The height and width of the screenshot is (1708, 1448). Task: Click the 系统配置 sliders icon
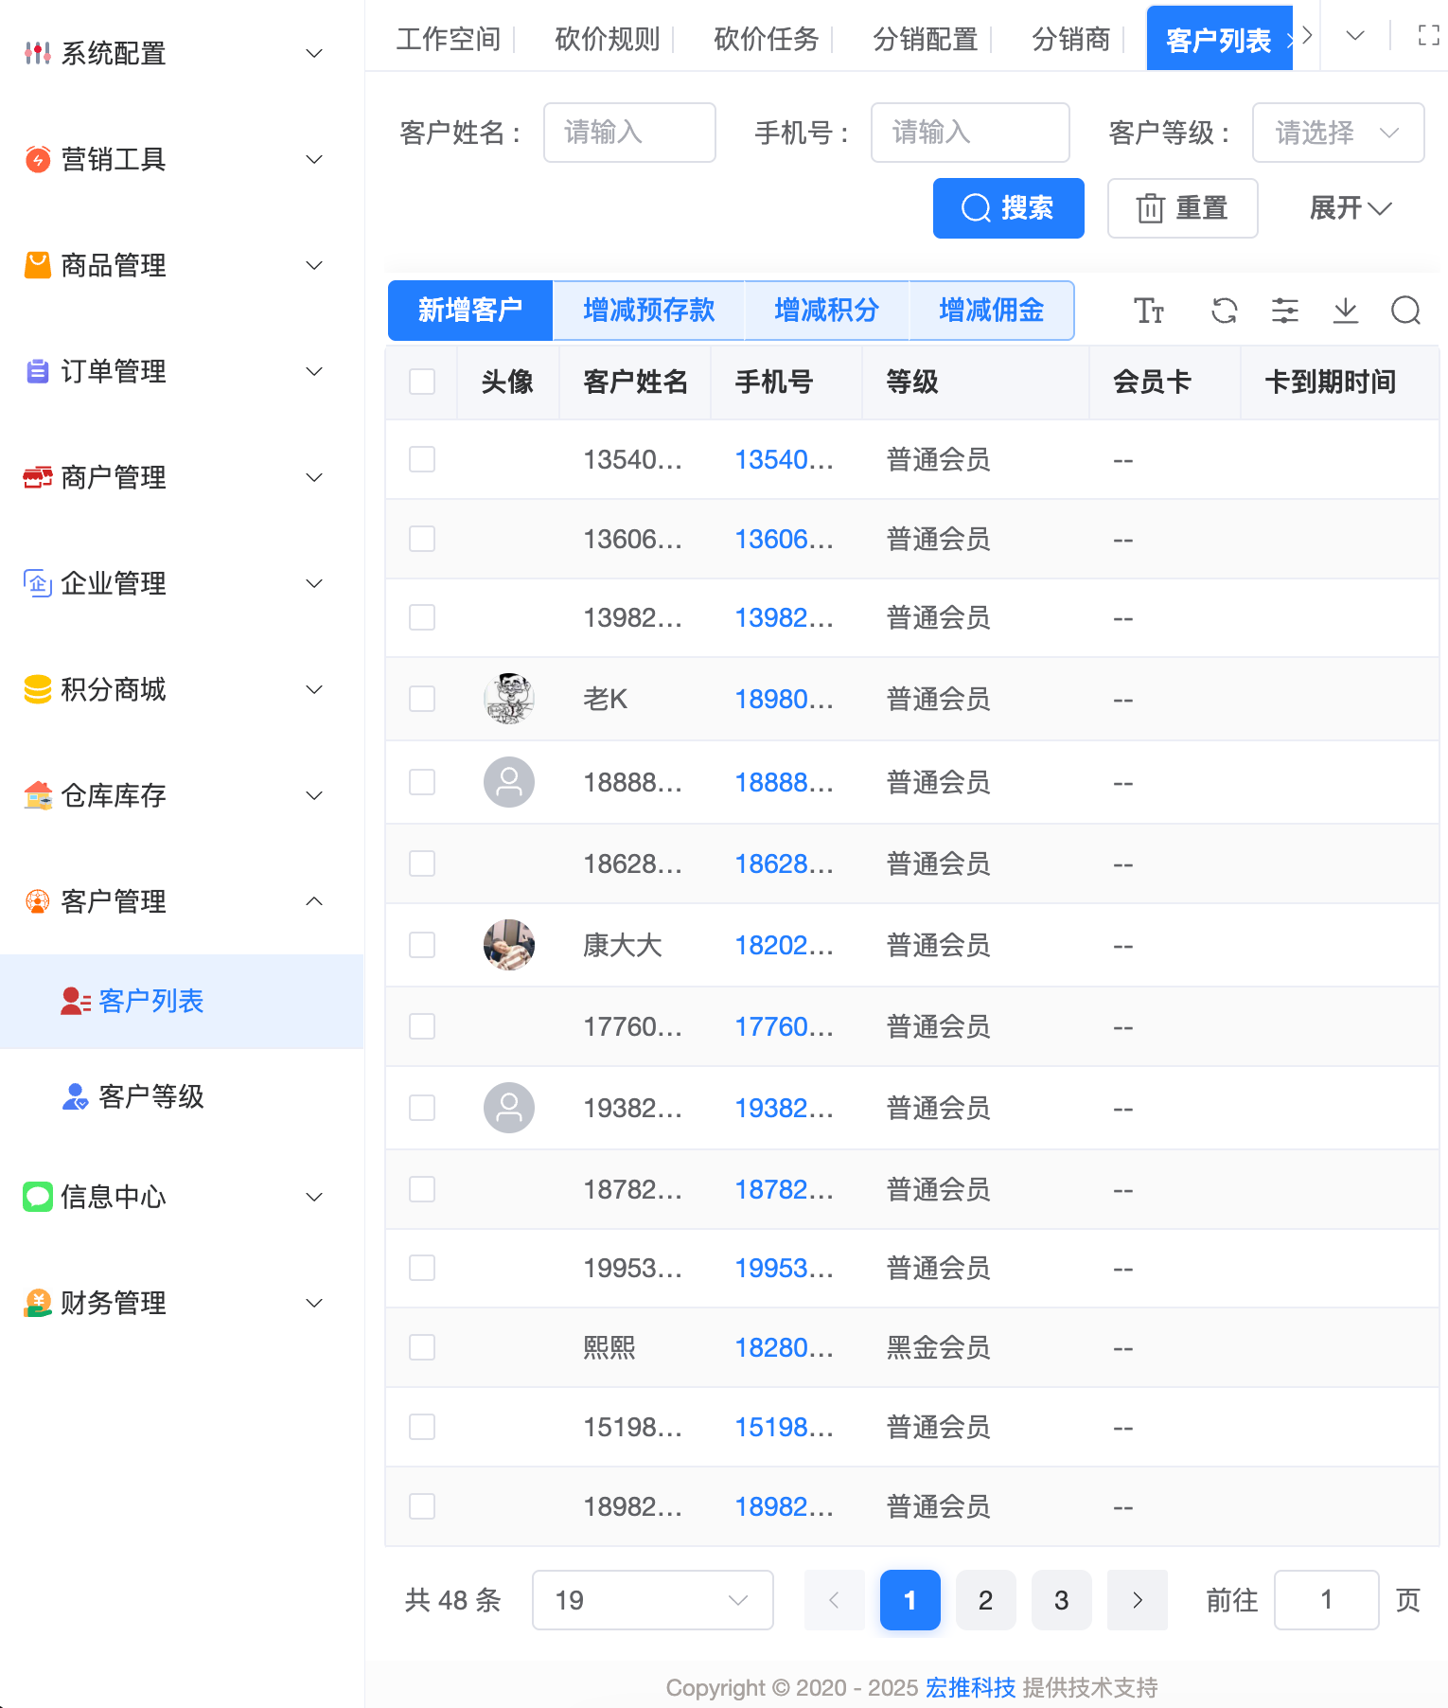38,53
